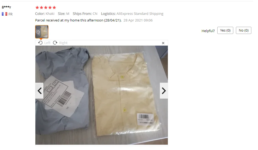Image resolution: width=258 pixels, height=150 pixels.
Task: Click the AliExpress Standard Shipping logistics text
Action: (x=140, y=14)
